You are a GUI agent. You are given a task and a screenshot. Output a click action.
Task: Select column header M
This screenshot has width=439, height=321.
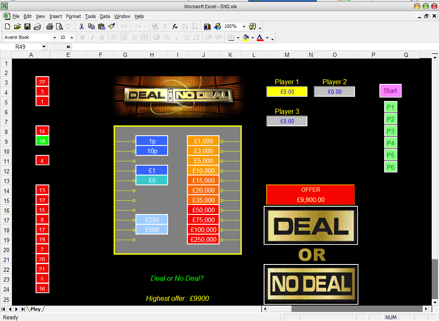(x=287, y=55)
